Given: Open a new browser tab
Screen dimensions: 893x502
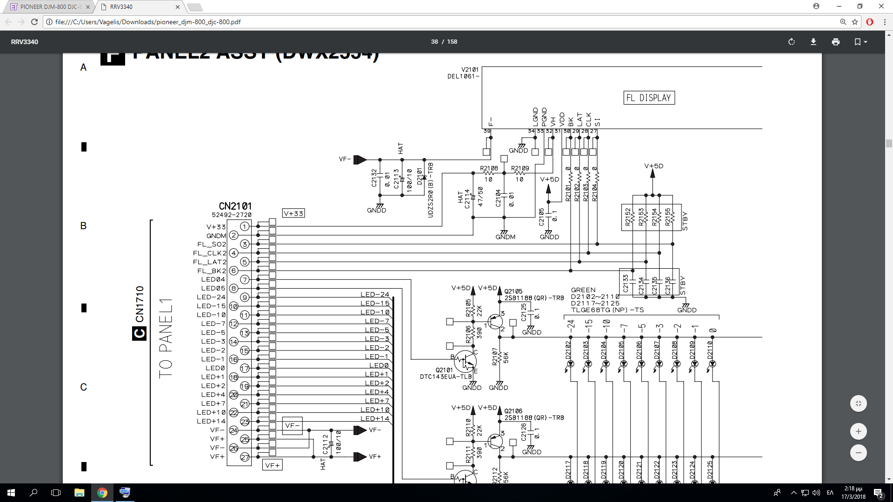Looking at the screenshot, I should pos(195,7).
